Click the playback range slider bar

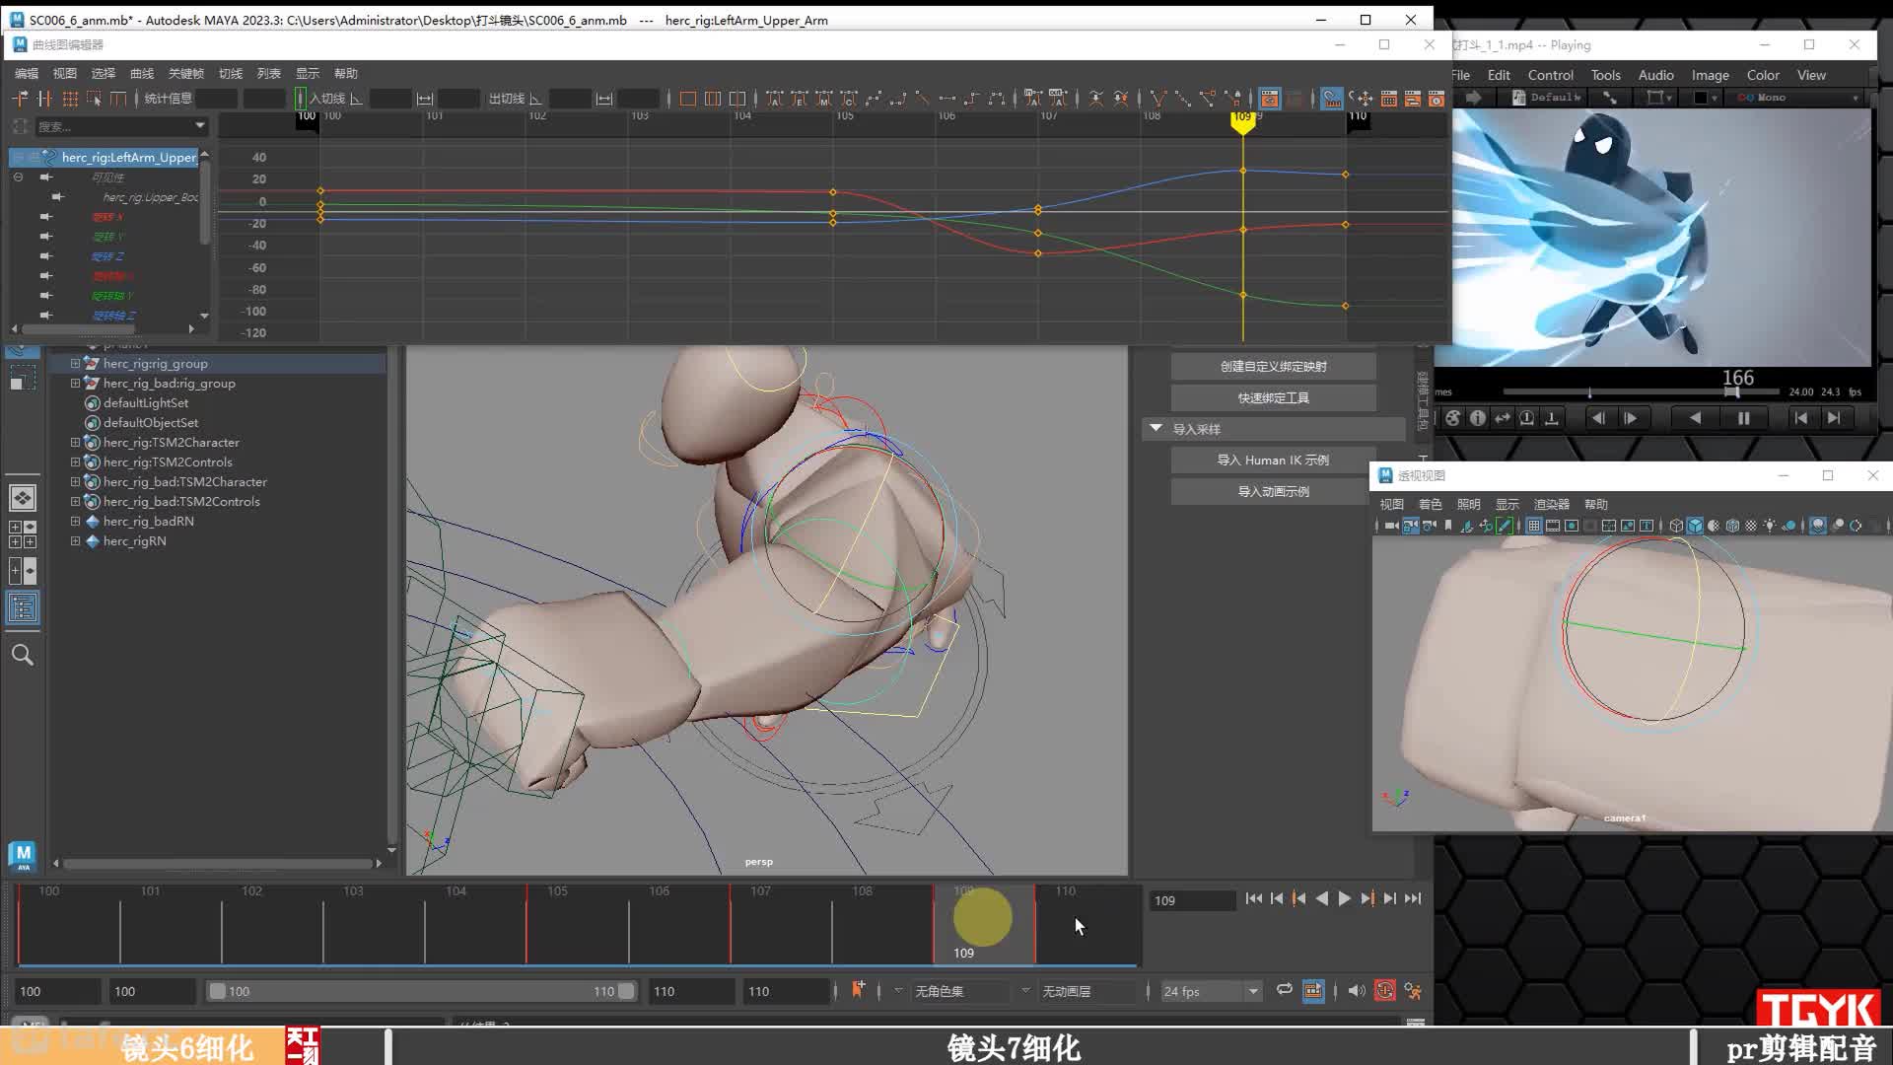point(421,991)
